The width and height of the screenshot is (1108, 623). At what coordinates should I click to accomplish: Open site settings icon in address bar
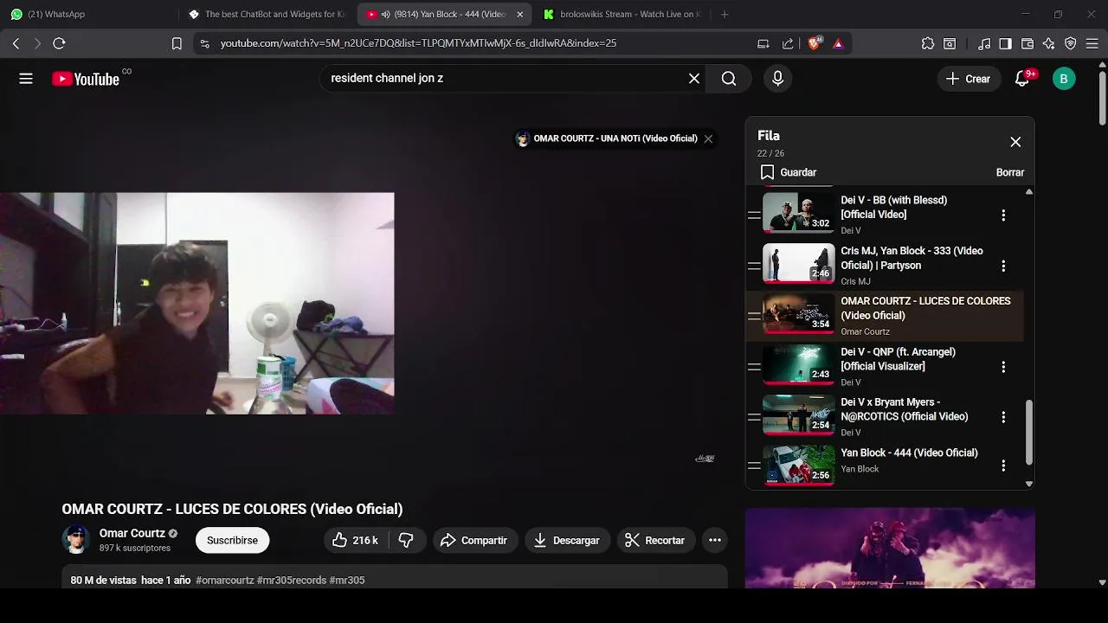[x=204, y=43]
